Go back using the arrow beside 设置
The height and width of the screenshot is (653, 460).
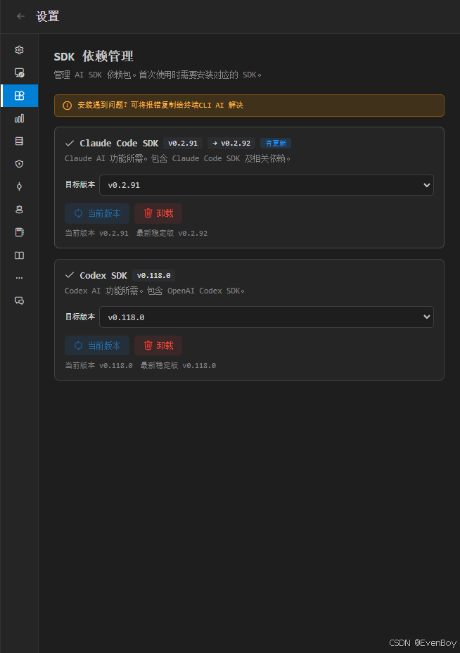[20, 16]
